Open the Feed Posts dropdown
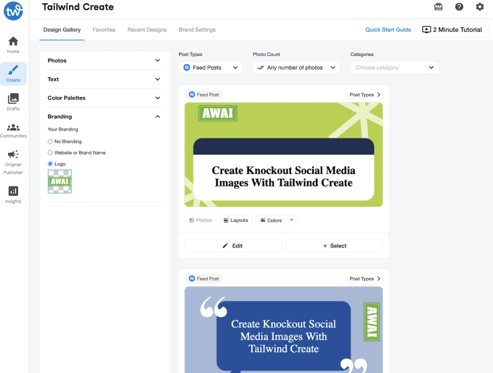 [x=210, y=67]
